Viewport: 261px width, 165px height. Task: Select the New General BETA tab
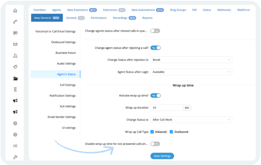click(x=47, y=18)
